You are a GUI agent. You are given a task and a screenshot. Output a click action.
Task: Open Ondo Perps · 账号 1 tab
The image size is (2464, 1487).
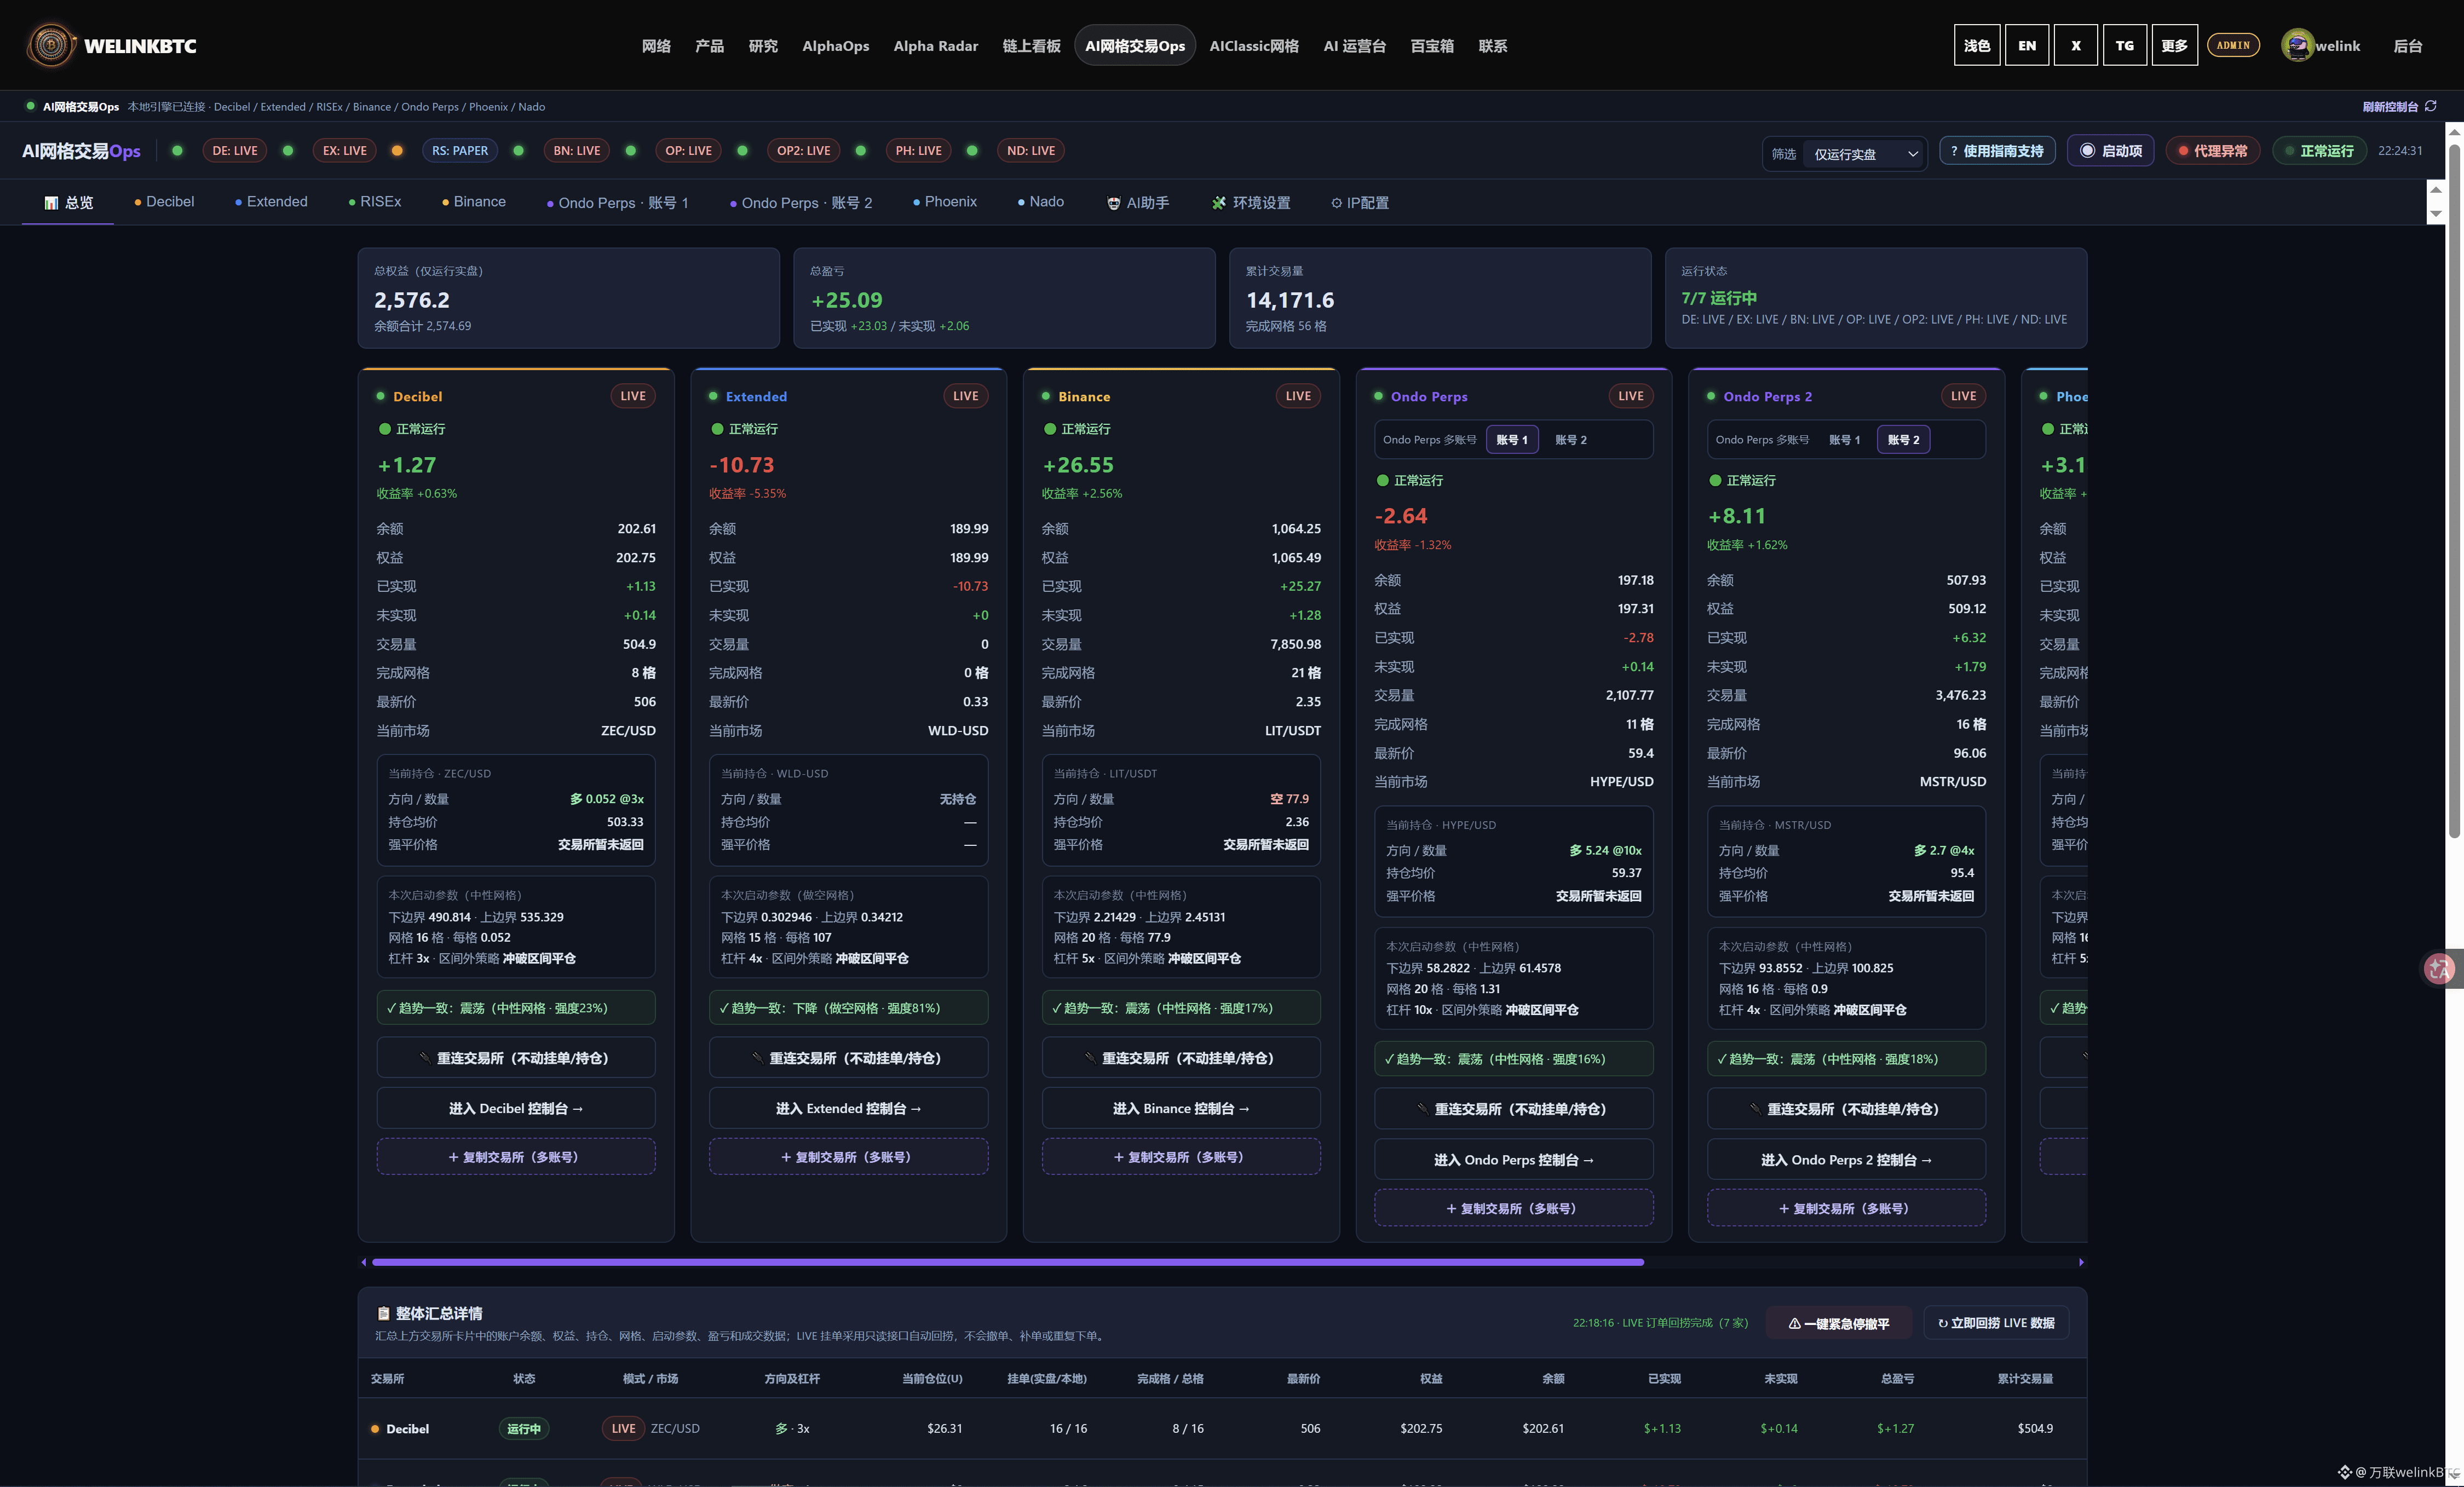[x=618, y=203]
